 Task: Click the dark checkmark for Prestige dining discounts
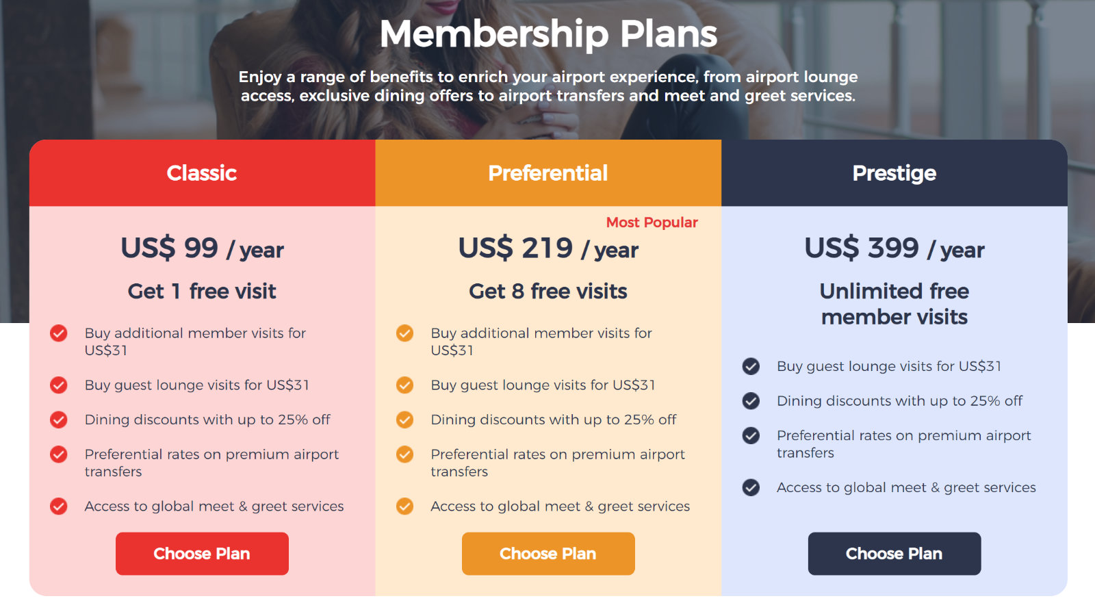coord(751,401)
